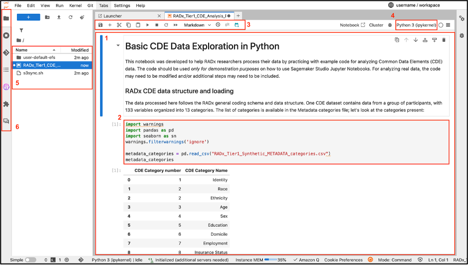Insert a cell above the heading cell

[x=425, y=40]
